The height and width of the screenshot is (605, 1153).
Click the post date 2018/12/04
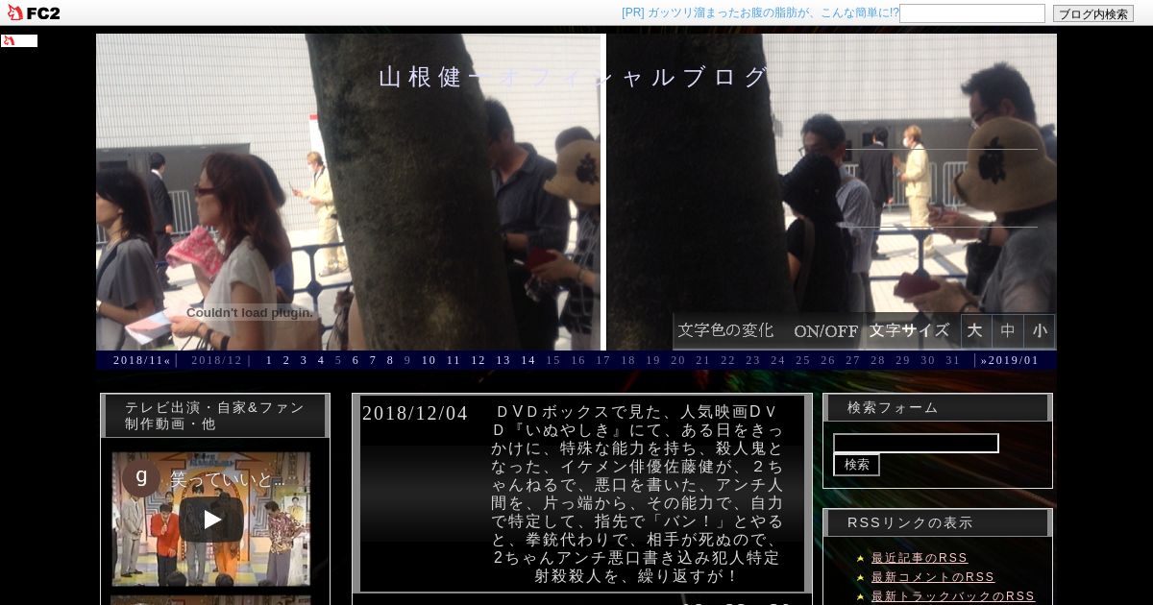pyautogui.click(x=415, y=413)
